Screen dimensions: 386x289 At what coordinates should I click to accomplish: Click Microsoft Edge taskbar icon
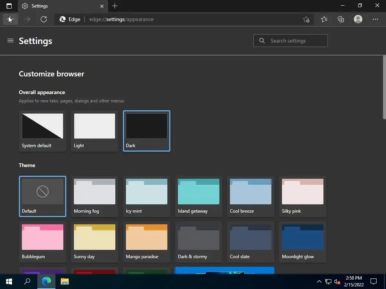pyautogui.click(x=46, y=281)
